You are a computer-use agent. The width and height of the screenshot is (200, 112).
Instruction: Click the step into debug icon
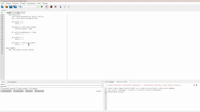coord(61,7)
